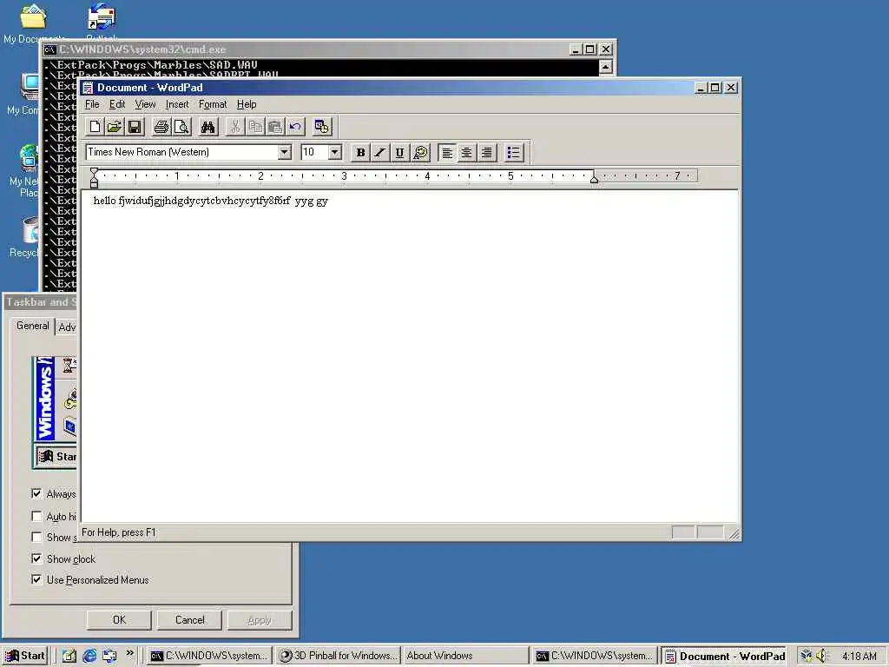Image resolution: width=889 pixels, height=667 pixels.
Task: Click the Paste clipboard icon
Action: (275, 127)
